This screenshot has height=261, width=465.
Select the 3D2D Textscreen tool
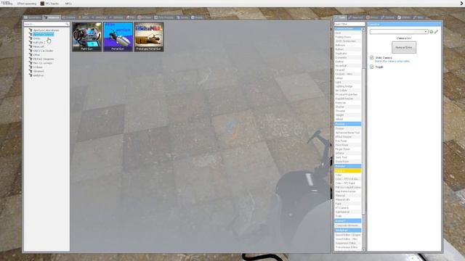point(347,41)
